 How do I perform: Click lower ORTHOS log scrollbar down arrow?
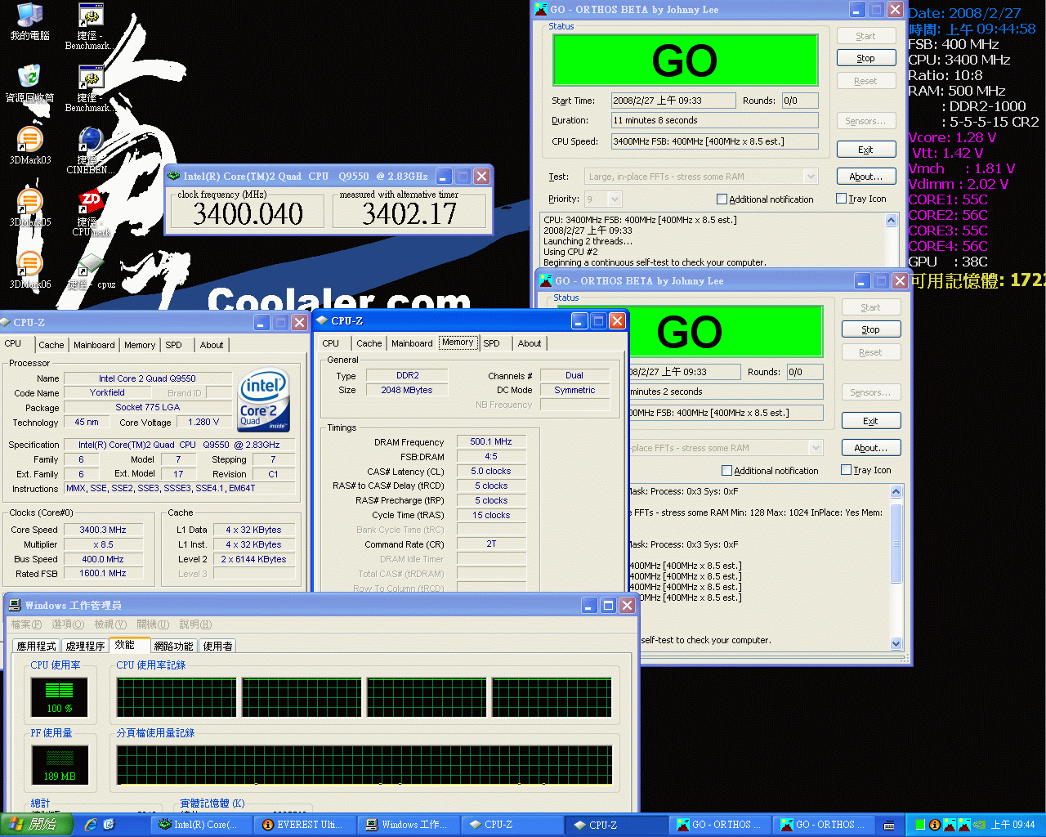coord(896,643)
